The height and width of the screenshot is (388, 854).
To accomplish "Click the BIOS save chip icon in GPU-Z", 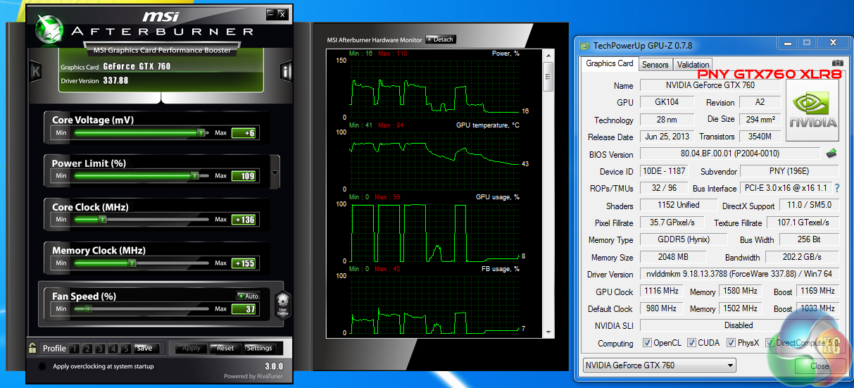I will tap(831, 153).
